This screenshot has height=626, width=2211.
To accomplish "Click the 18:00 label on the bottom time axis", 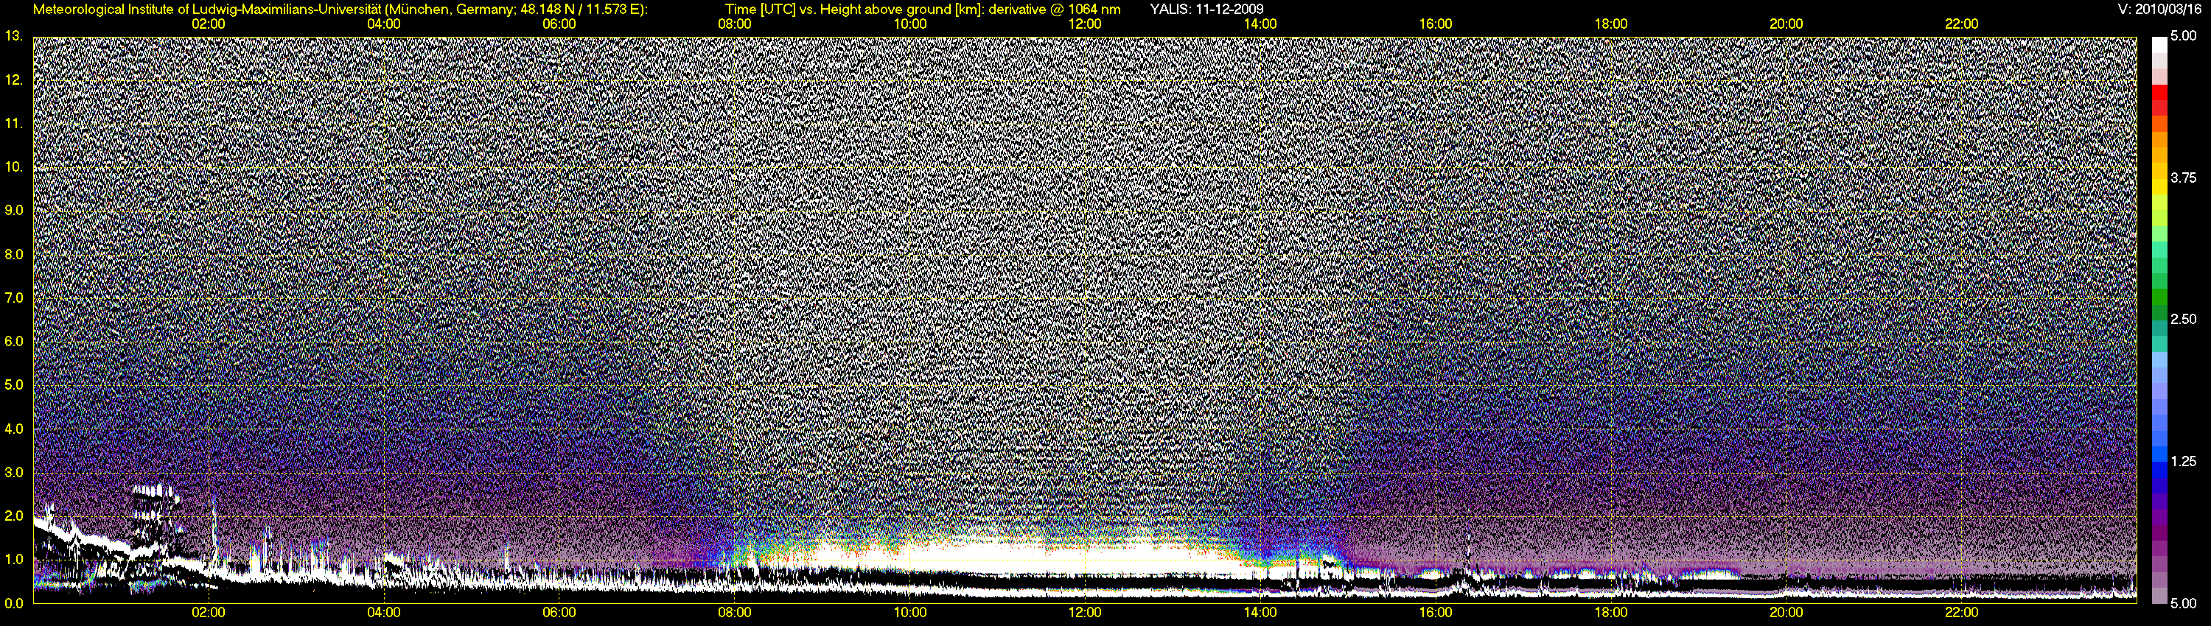I will (1611, 612).
